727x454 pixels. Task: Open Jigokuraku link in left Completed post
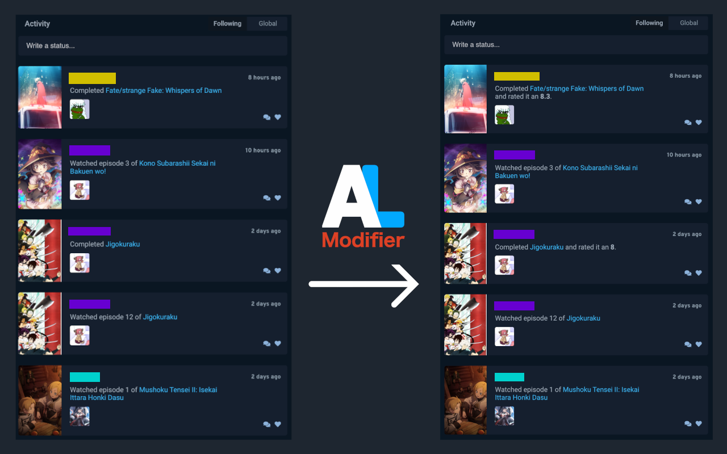pos(123,245)
